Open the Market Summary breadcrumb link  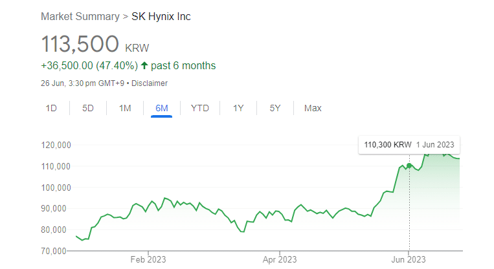pyautogui.click(x=80, y=16)
